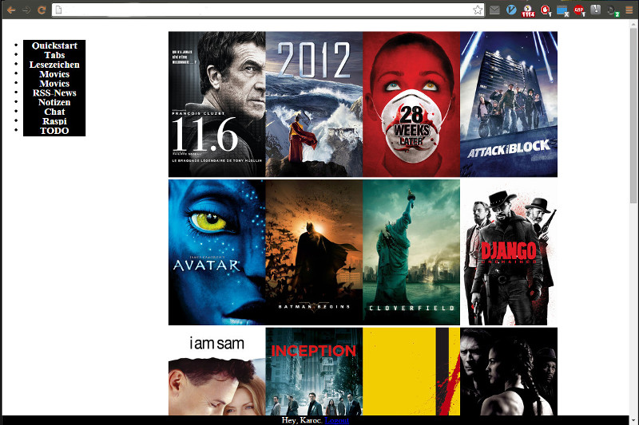Open the Notizen menu entry
The width and height of the screenshot is (639, 425).
point(54,102)
